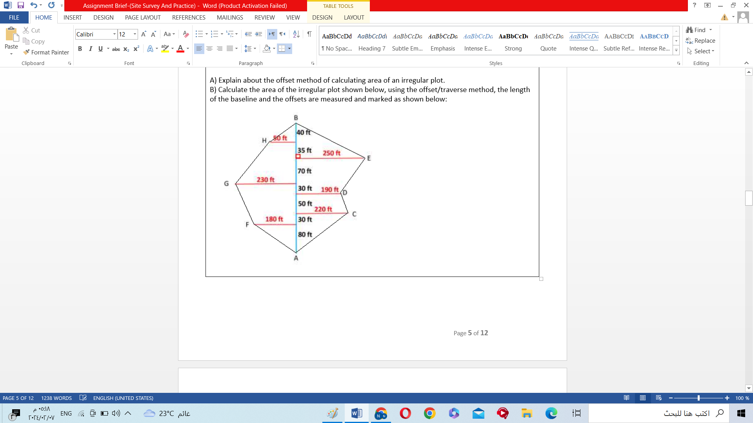This screenshot has width=753, height=423.
Task: Open the font name dropdown
Action: (x=115, y=34)
